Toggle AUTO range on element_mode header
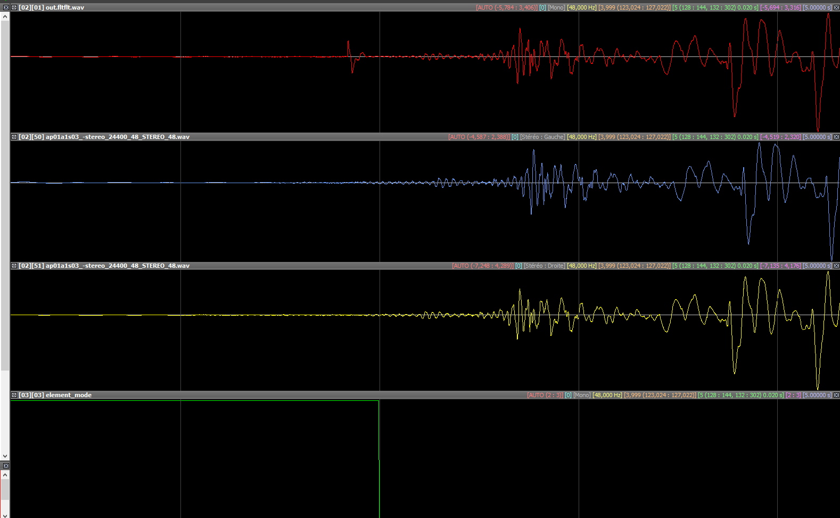 (x=545, y=395)
